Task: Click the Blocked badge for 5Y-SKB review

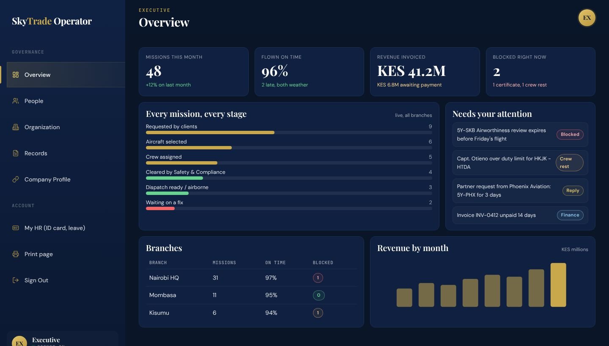Action: pyautogui.click(x=570, y=135)
